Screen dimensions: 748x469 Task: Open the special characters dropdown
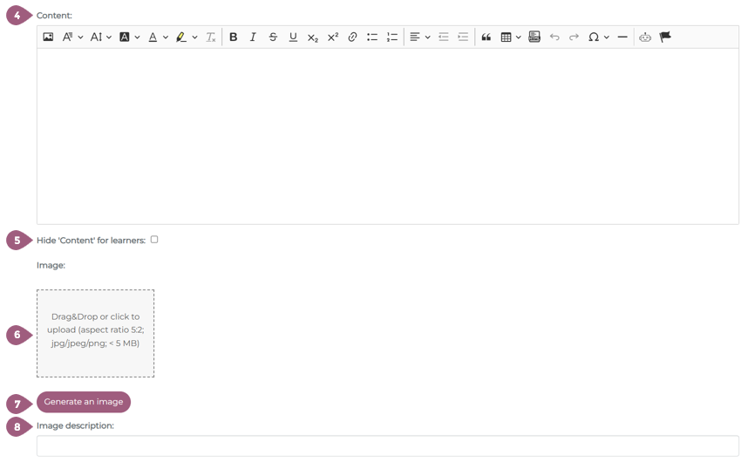pyautogui.click(x=606, y=37)
